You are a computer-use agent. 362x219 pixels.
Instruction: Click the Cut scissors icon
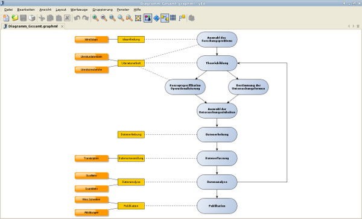click(x=42, y=18)
